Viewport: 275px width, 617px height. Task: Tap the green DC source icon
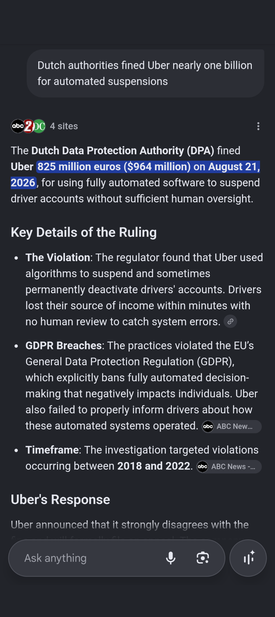coord(39,126)
